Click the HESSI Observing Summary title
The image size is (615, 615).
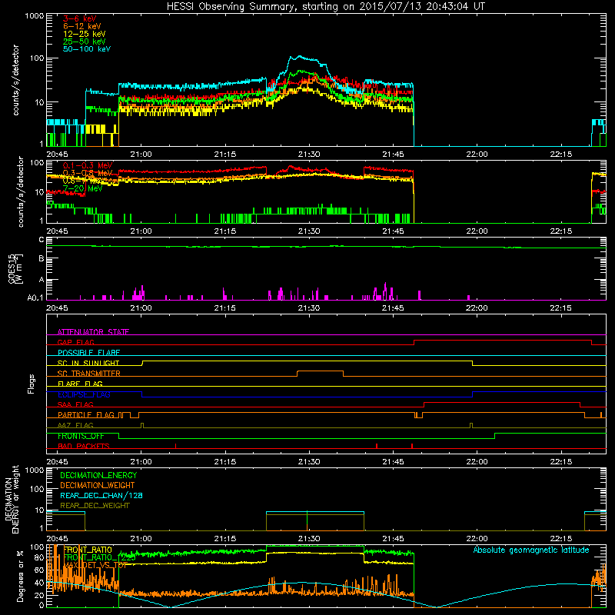click(326, 7)
